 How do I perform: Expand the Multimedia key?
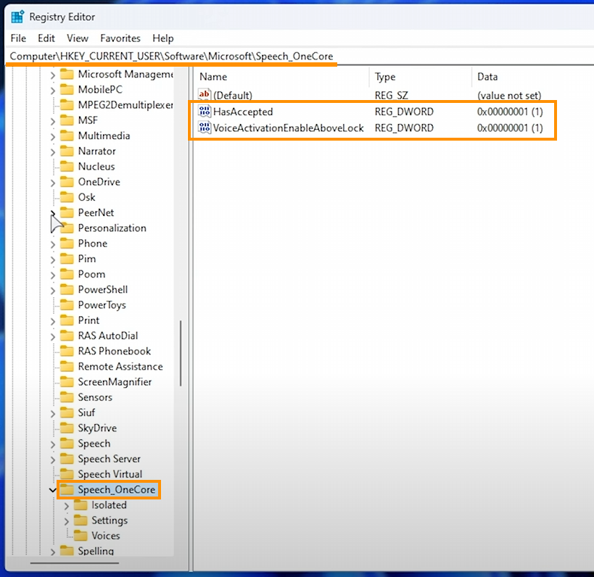(x=53, y=136)
